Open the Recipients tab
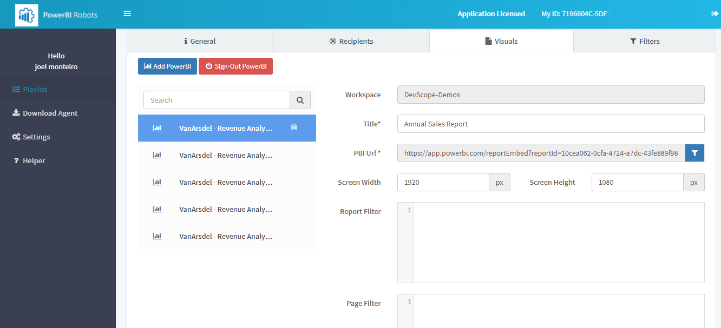Viewport: 721px width, 328px height. [351, 41]
